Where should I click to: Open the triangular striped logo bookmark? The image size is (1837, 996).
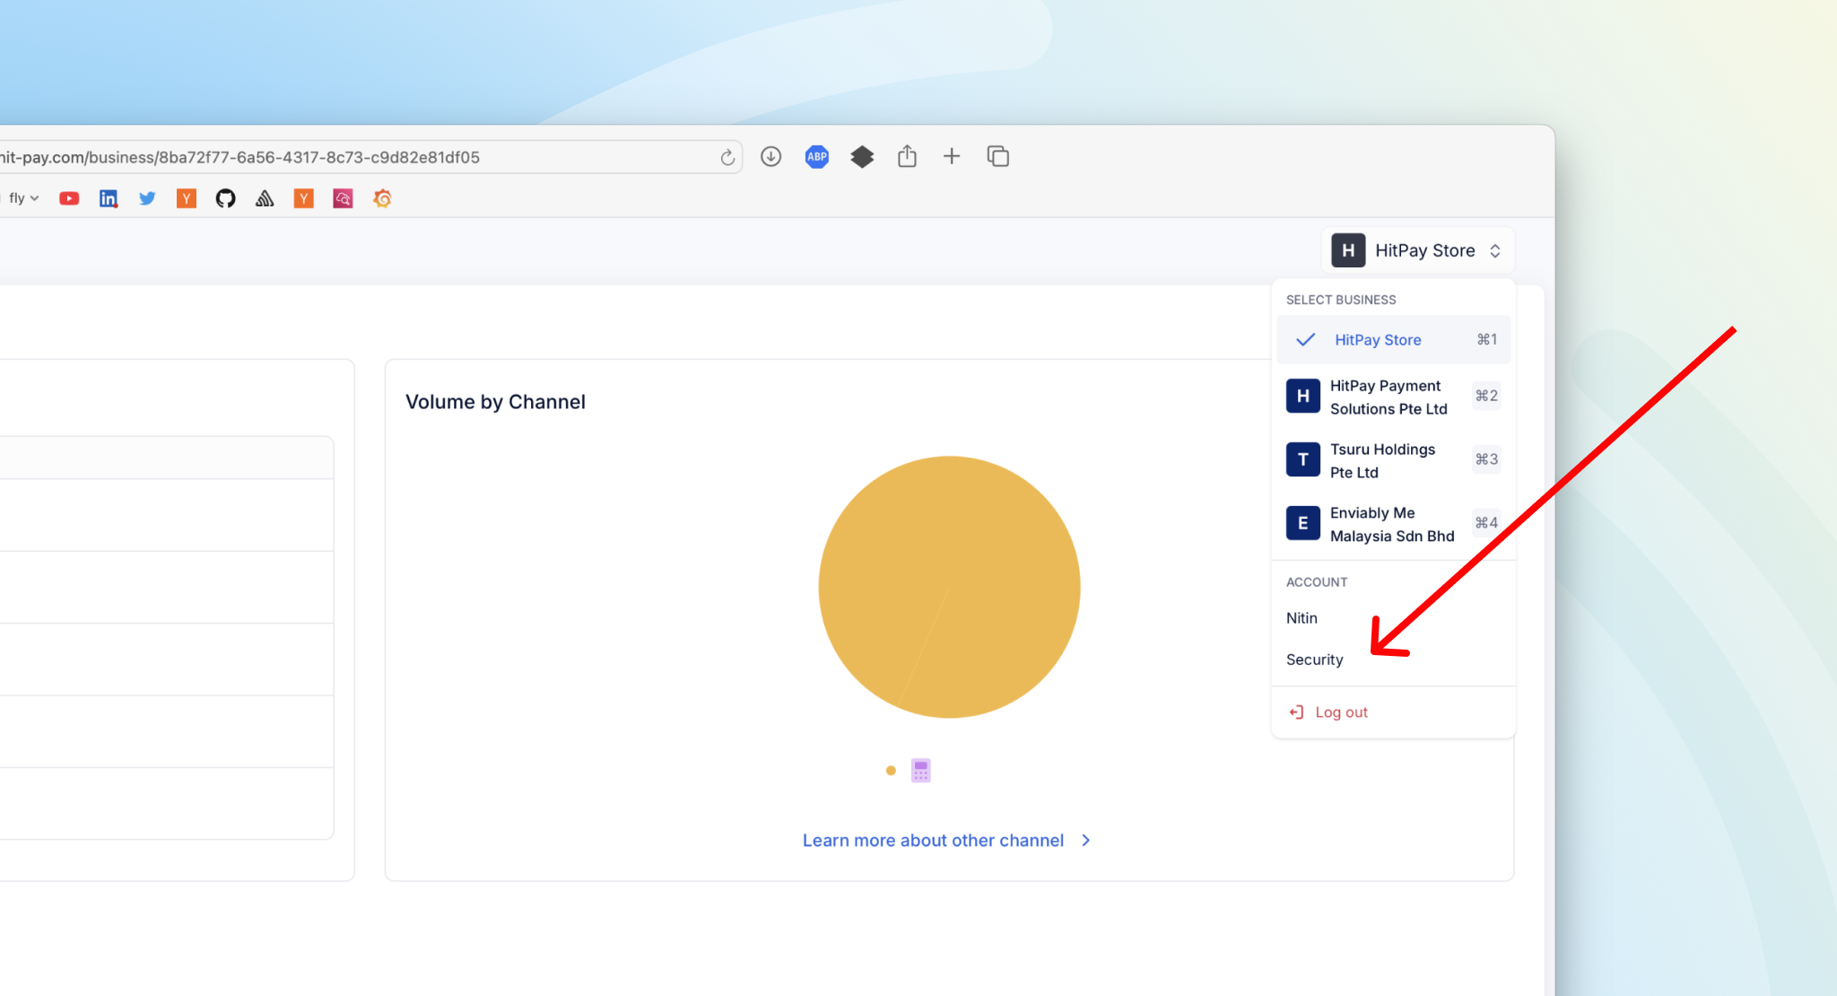click(x=265, y=198)
